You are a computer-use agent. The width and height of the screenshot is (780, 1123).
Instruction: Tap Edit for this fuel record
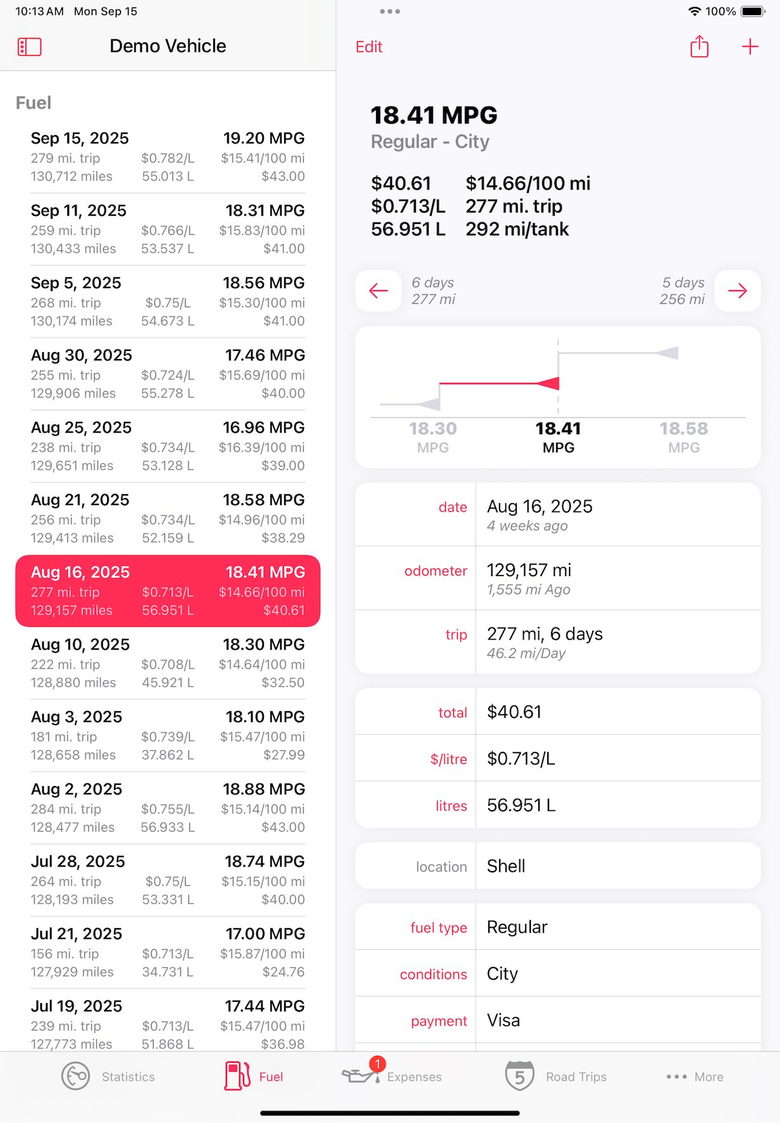(x=369, y=47)
